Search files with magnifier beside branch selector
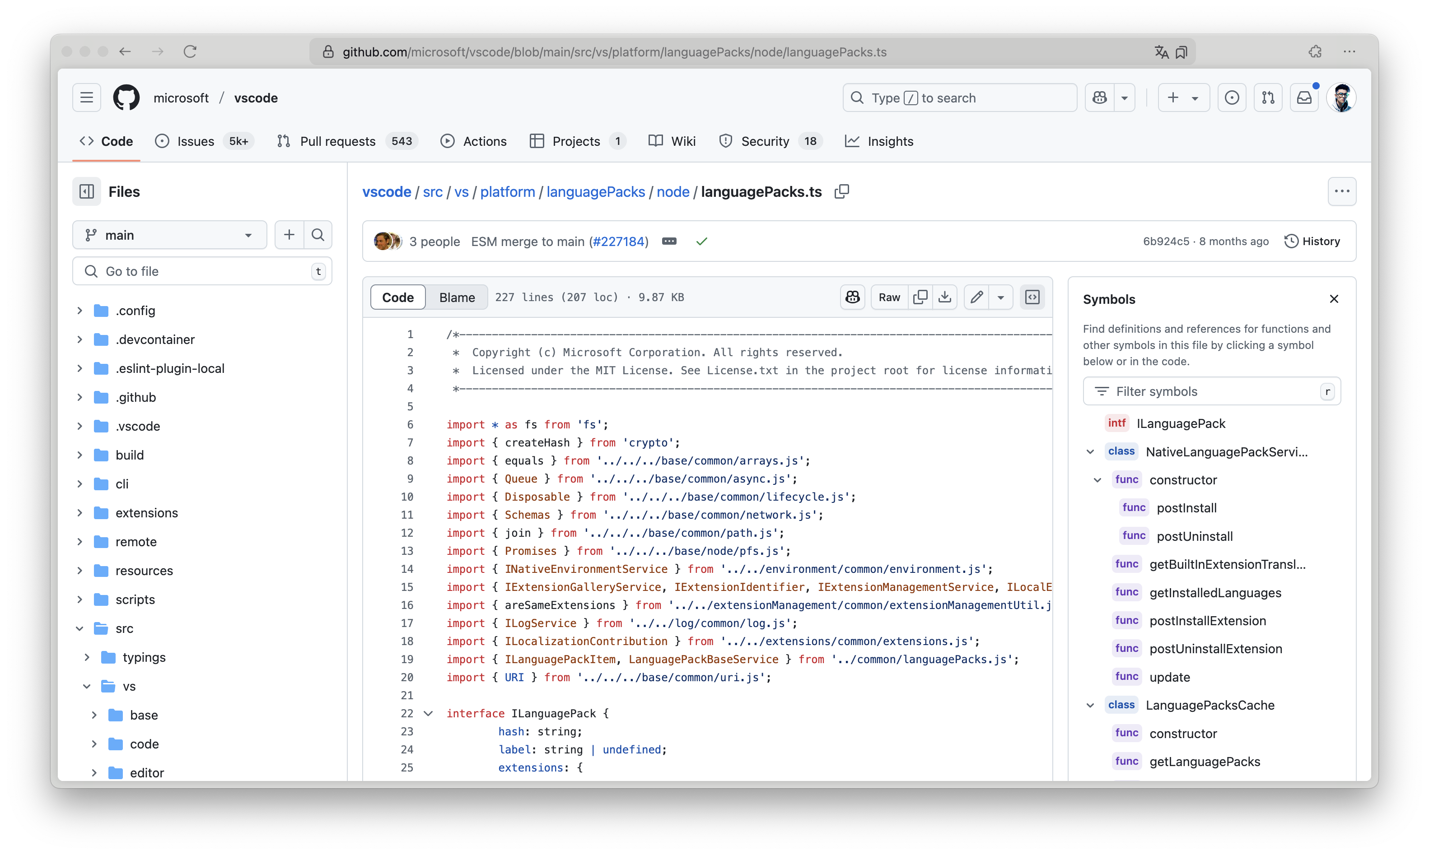1429x855 pixels. (x=318, y=234)
